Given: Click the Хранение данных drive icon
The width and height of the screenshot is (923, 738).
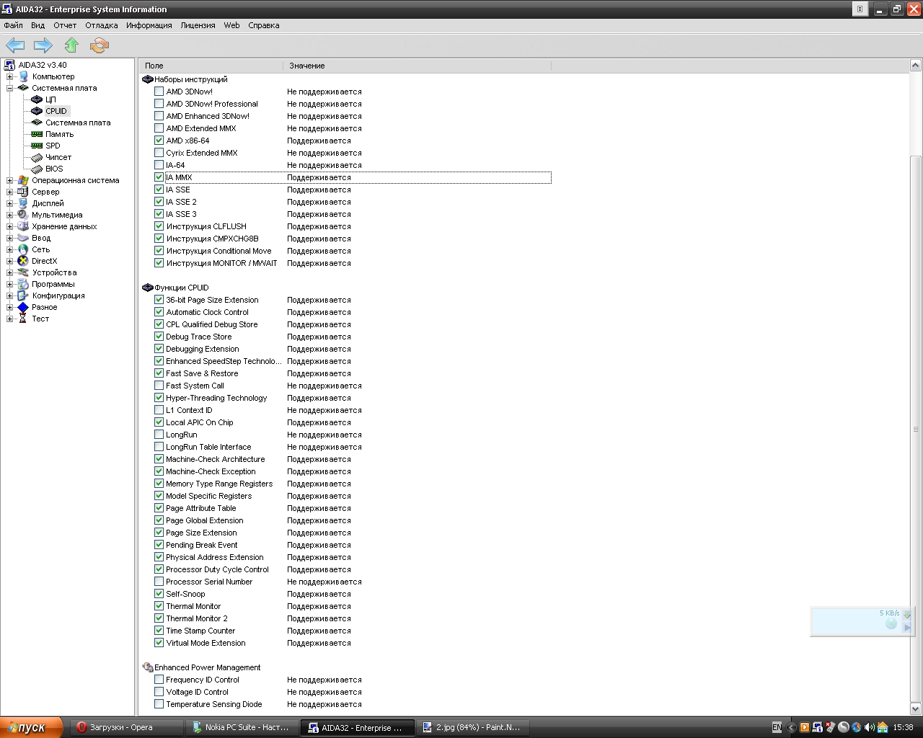Looking at the screenshot, I should pyautogui.click(x=23, y=226).
